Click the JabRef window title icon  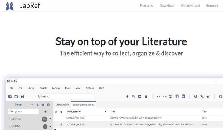point(8,81)
